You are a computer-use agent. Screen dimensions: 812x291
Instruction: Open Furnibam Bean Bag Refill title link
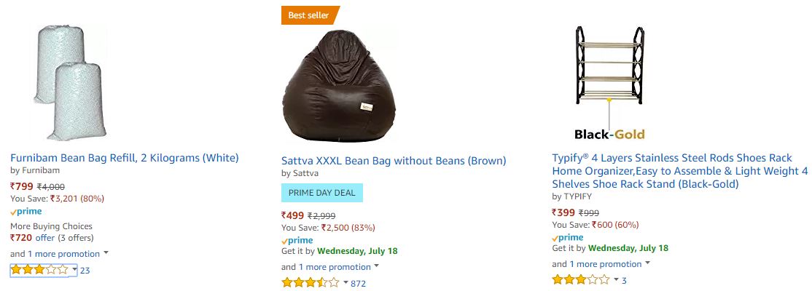[125, 158]
